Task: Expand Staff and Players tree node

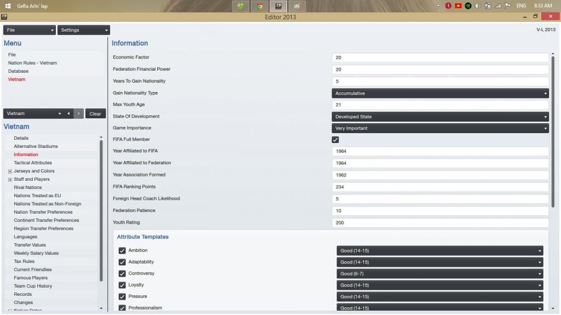Action: [x=10, y=179]
